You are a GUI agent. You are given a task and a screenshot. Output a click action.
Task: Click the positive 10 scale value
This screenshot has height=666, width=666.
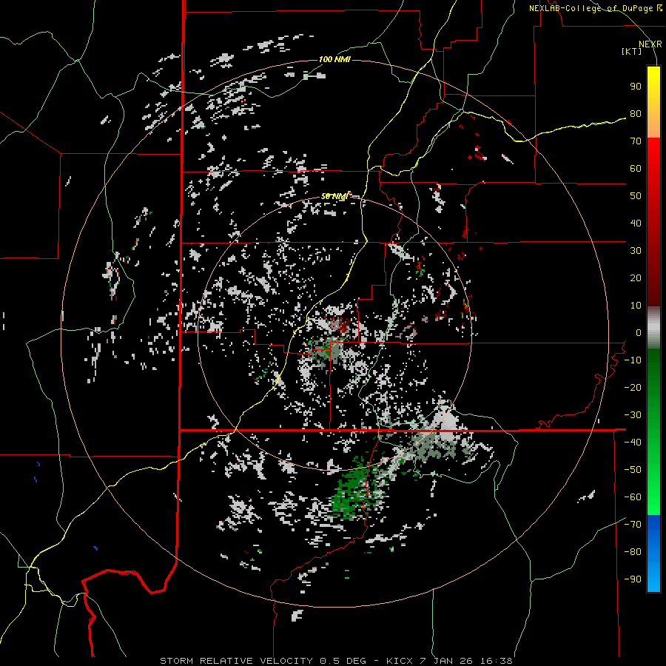pos(636,306)
